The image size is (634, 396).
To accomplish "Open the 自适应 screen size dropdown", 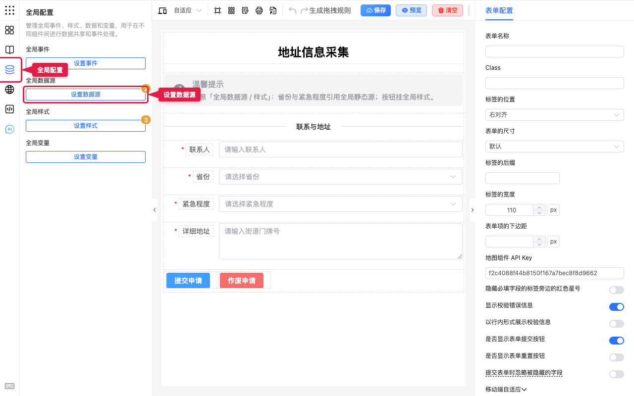I will tap(188, 10).
